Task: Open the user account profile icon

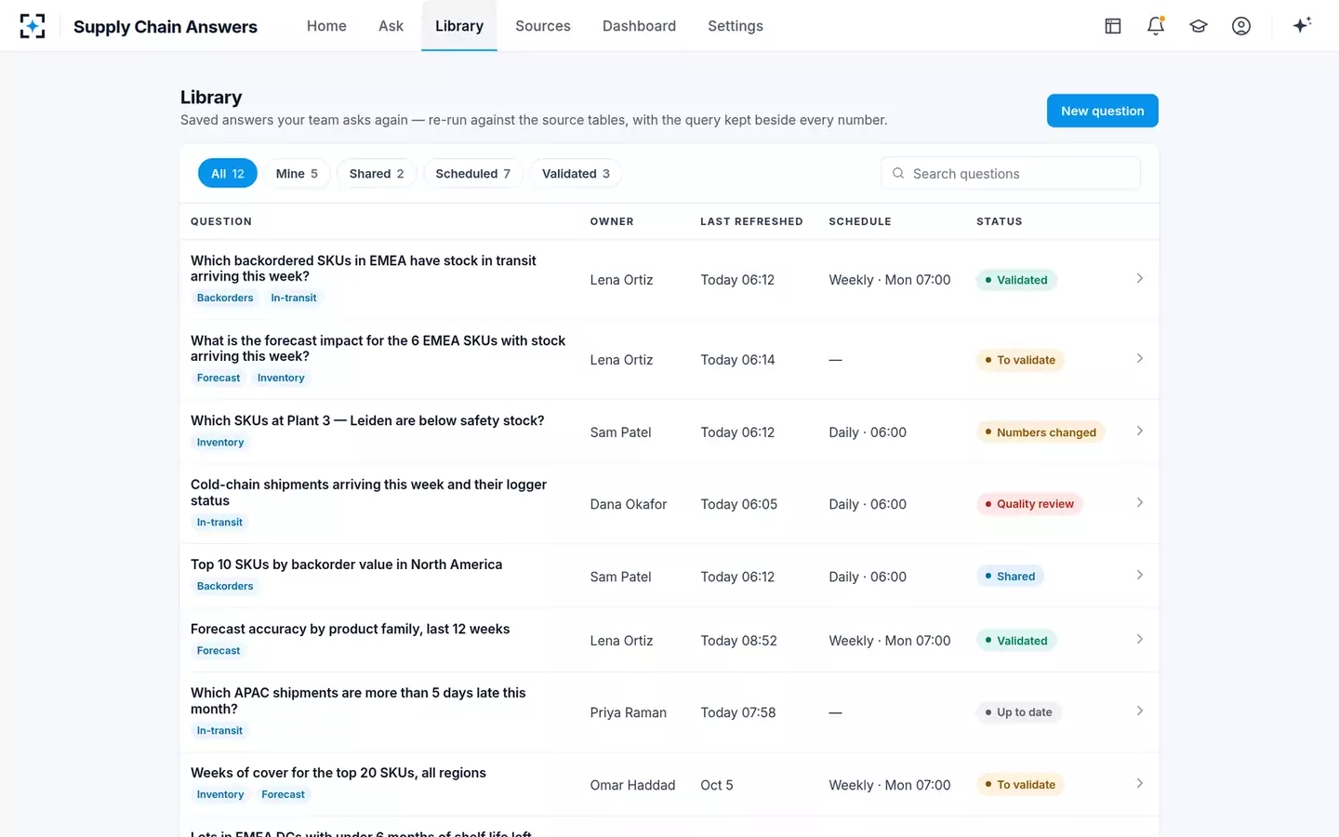Action: tap(1241, 26)
